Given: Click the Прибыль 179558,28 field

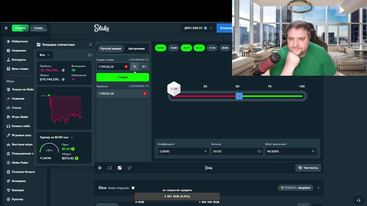Looking at the screenshot, I should pos(123,94).
